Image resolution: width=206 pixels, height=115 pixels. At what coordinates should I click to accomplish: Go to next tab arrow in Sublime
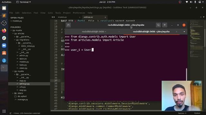(54, 17)
